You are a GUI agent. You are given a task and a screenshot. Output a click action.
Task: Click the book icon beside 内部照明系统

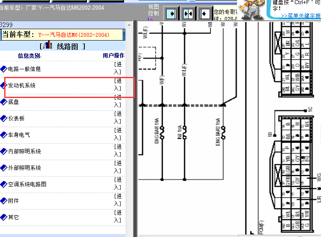click(x=4, y=151)
